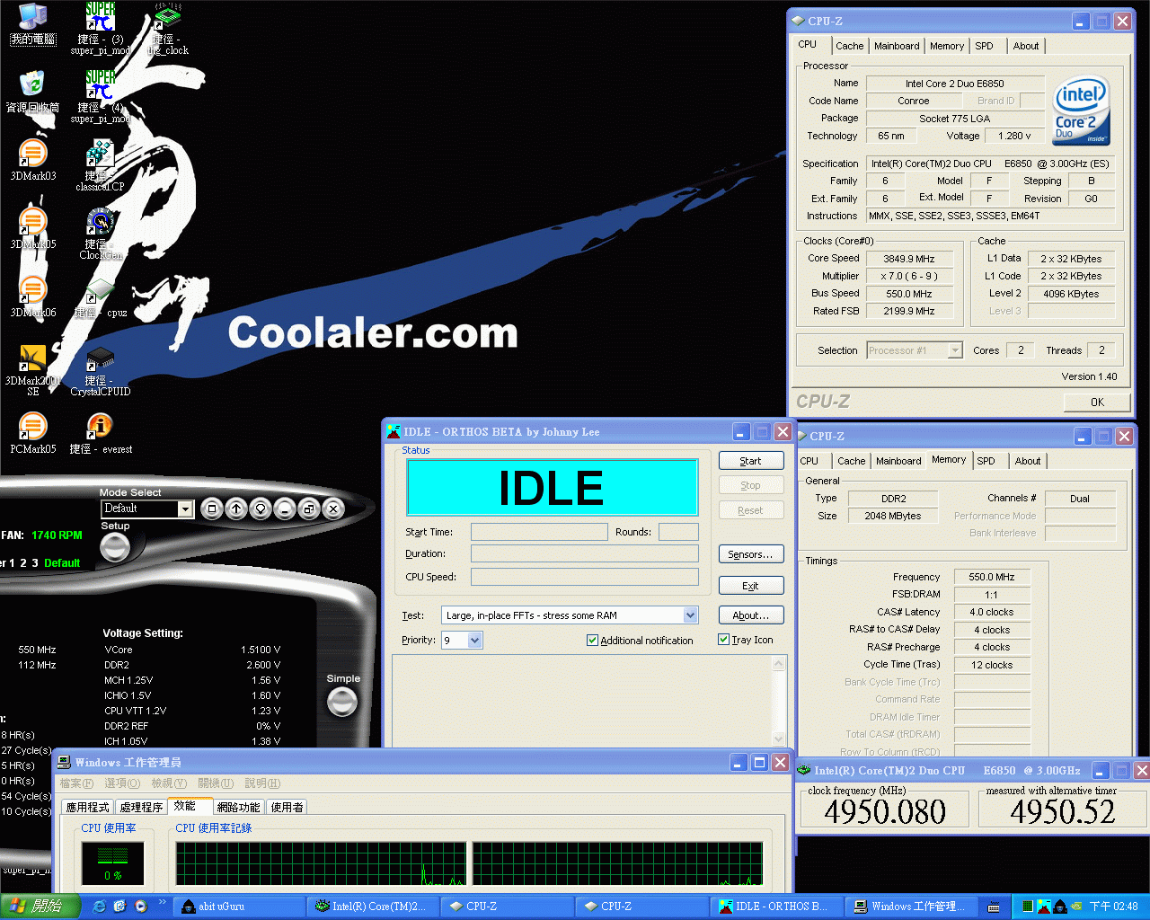Open the Recycle Bin (資源回收筒) icon

pos(32,92)
